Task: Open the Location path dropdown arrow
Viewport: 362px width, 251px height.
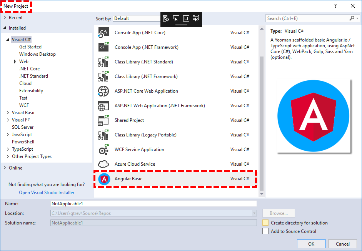Action: tap(254, 213)
